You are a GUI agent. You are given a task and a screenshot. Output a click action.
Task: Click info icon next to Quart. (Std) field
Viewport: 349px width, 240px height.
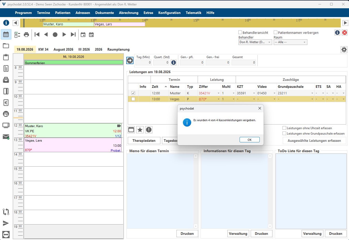point(174,63)
